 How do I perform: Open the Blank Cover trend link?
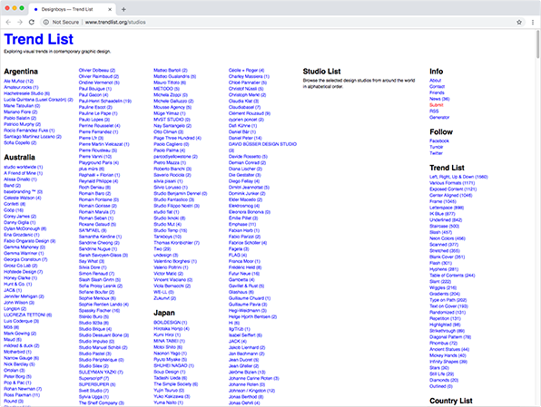(448, 257)
